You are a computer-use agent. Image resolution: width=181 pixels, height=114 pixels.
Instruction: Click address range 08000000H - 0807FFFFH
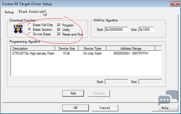pos(131,53)
